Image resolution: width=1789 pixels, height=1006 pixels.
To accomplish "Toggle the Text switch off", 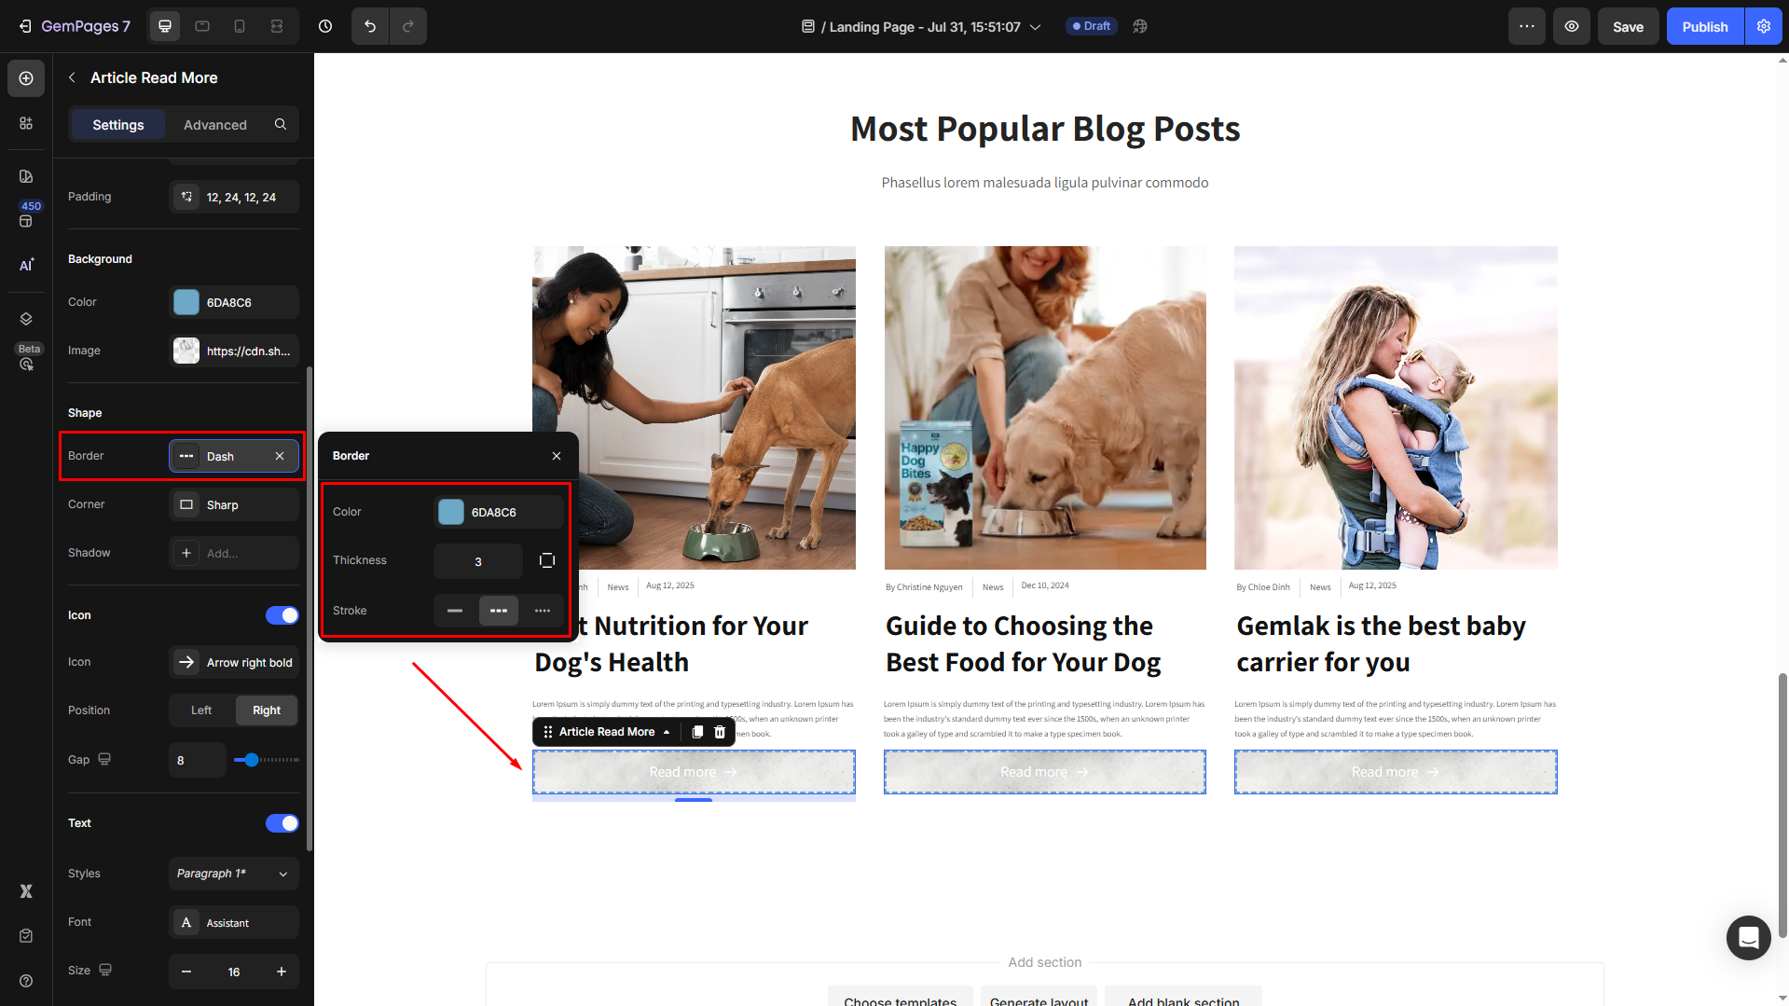I will point(282,823).
